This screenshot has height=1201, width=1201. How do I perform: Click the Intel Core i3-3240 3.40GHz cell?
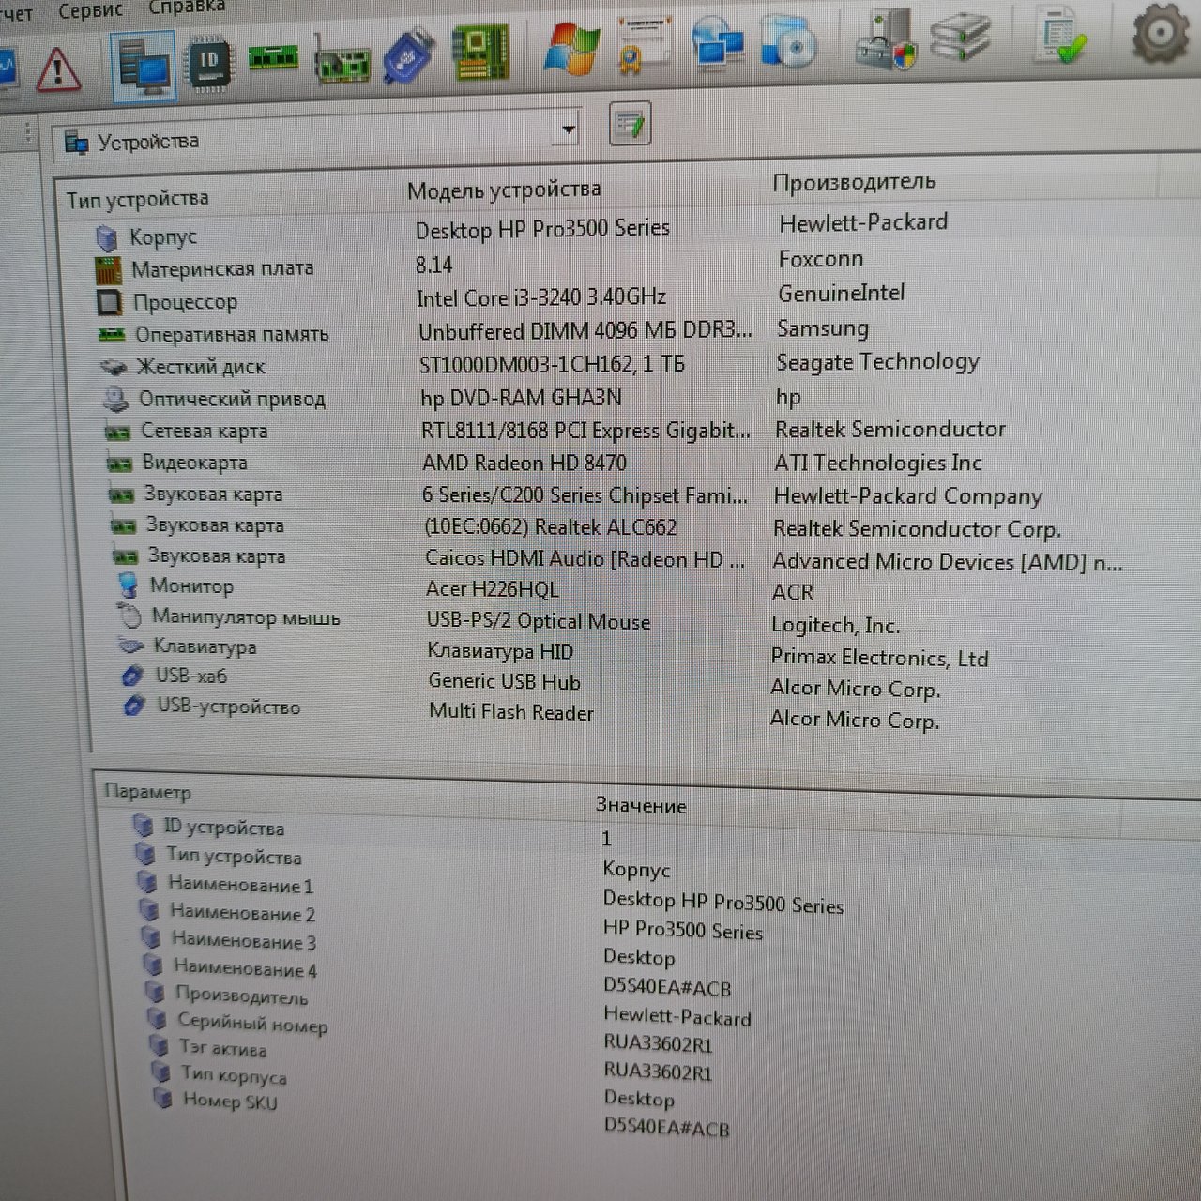pos(541,298)
